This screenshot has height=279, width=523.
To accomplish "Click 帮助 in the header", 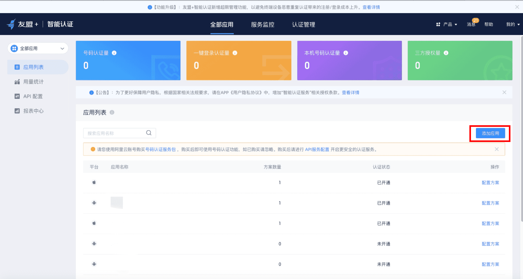I will 488,24.
